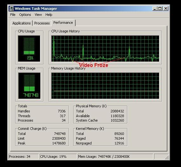Click Commit Charge Peak value 1478680
The width and height of the screenshot is (181, 167).
point(59,143)
